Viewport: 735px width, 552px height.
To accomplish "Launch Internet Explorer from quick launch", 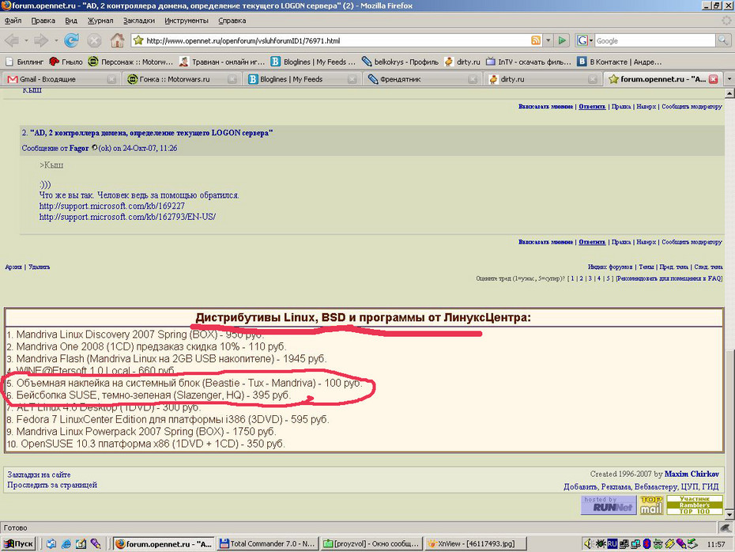I will (66, 544).
